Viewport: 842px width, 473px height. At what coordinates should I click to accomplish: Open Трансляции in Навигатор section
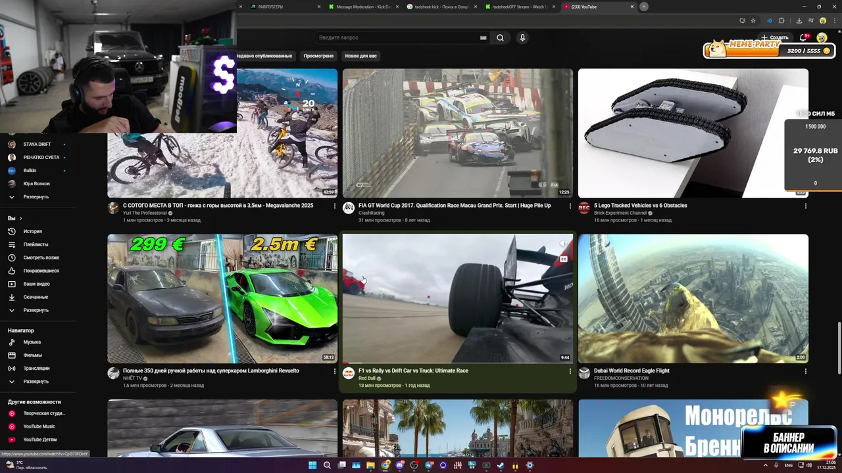point(36,369)
